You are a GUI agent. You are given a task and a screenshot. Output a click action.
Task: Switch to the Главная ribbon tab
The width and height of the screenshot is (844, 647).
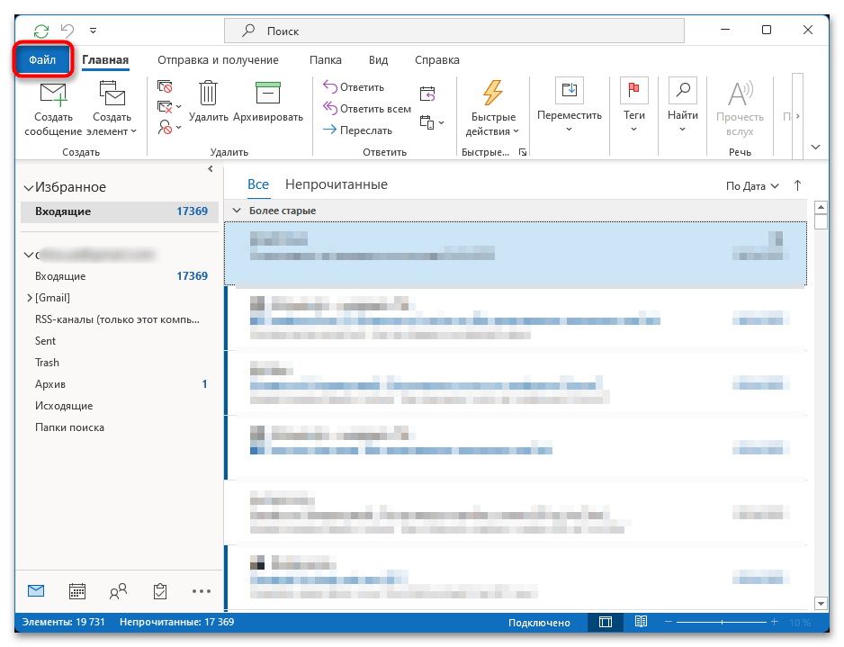pyautogui.click(x=105, y=59)
